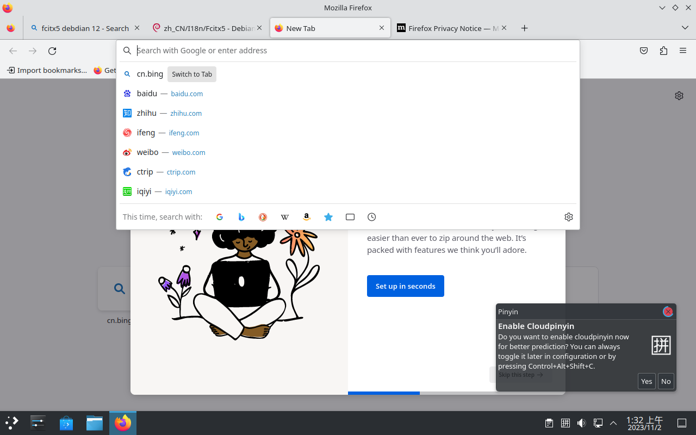696x435 pixels.
Task: Search open tabs using the tabs icon
Action: (350, 217)
